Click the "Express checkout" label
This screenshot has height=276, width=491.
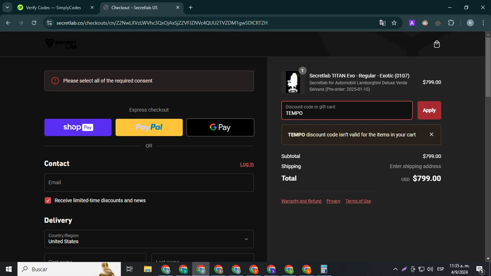click(149, 110)
